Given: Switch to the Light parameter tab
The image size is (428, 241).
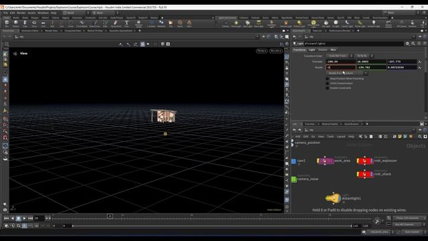Looking at the screenshot, I should tap(312, 50).
